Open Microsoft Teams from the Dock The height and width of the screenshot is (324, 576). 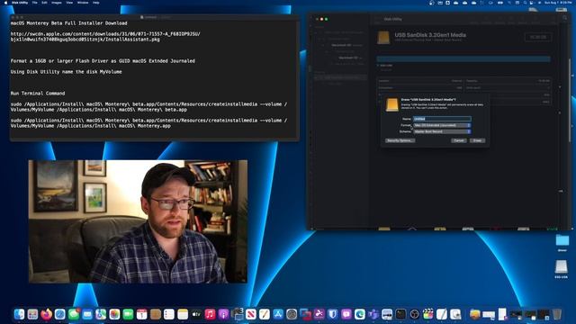tap(373, 314)
